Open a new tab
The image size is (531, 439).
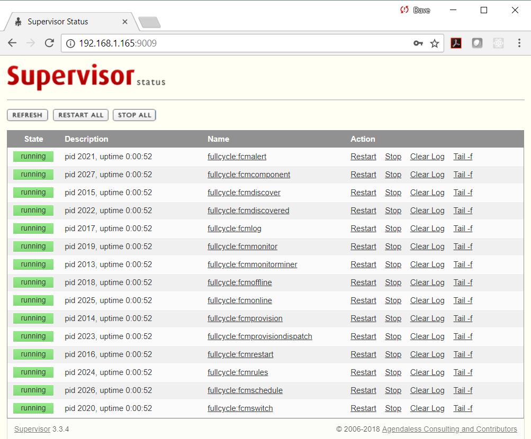point(149,22)
